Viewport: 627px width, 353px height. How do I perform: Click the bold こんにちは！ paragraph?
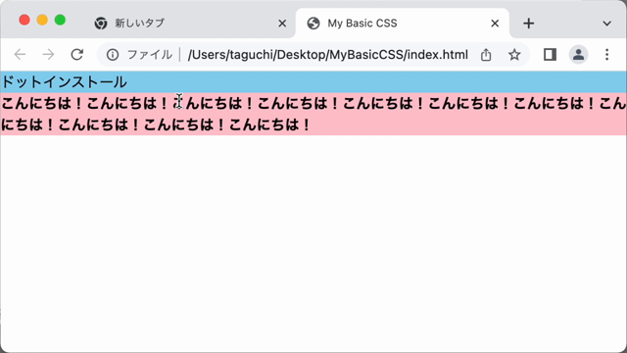pos(313,114)
